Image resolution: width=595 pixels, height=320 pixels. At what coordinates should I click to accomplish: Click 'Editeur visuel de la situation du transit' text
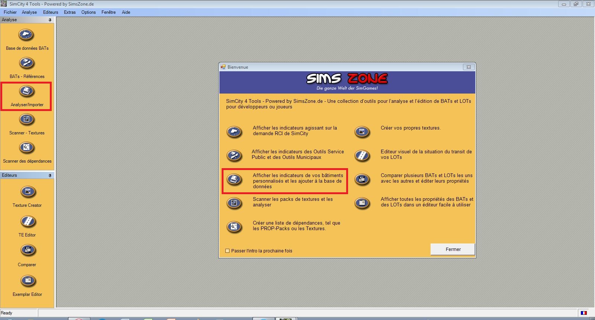pos(426,154)
